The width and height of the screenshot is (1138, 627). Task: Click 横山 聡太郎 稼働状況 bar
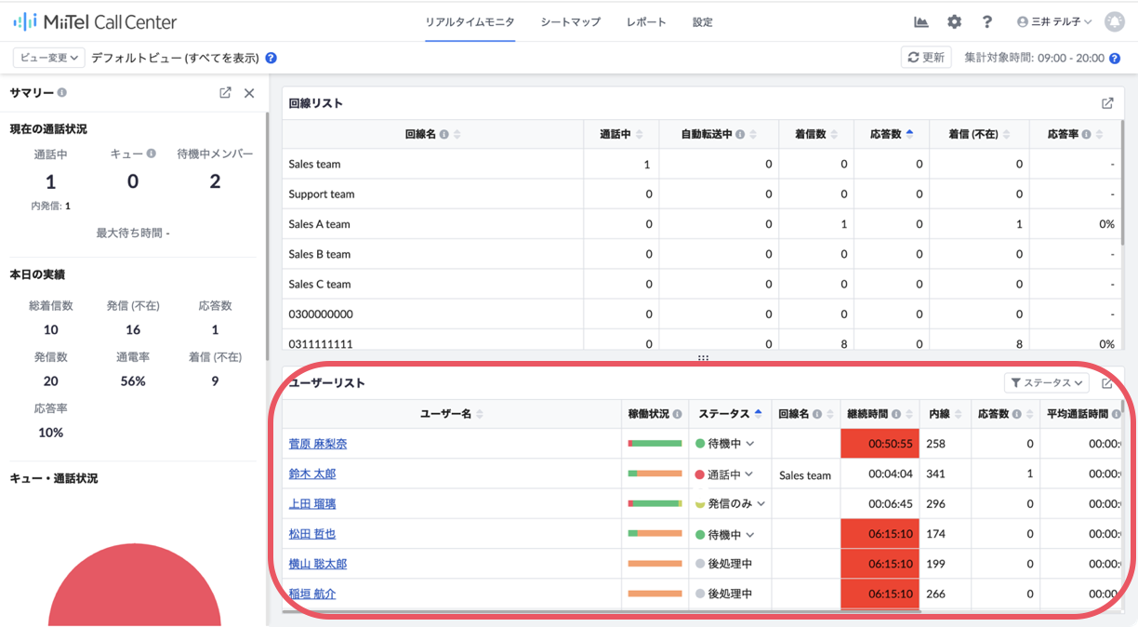655,564
